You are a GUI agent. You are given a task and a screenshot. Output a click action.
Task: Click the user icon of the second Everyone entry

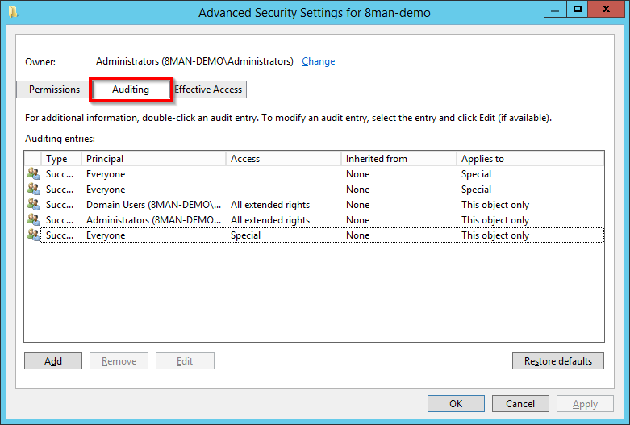pos(34,190)
